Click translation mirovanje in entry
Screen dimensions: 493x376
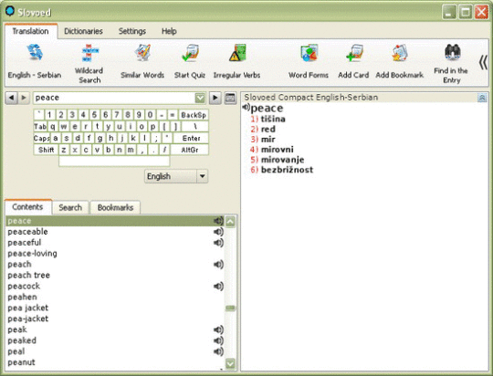click(282, 160)
